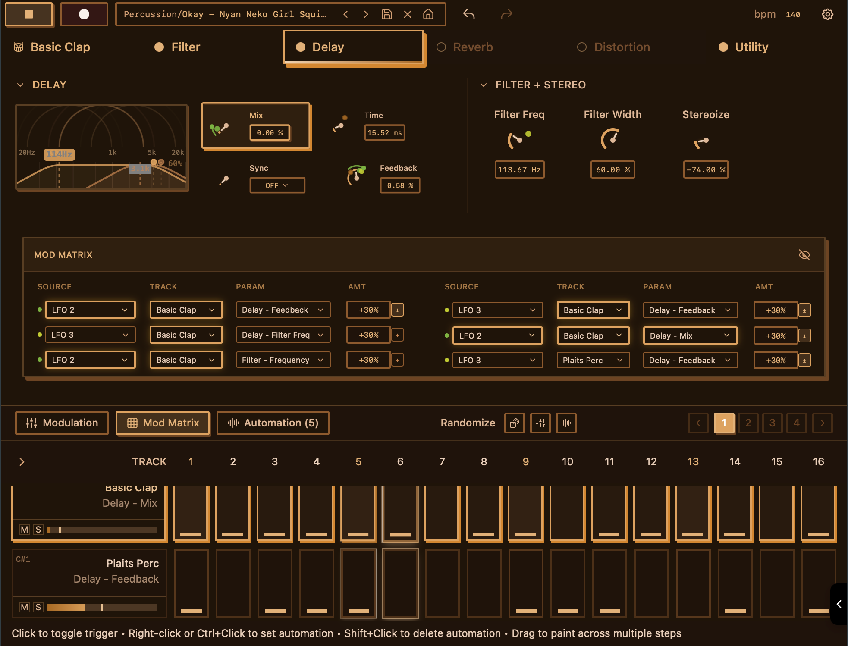Enable the Distortion effect toggle

point(581,47)
